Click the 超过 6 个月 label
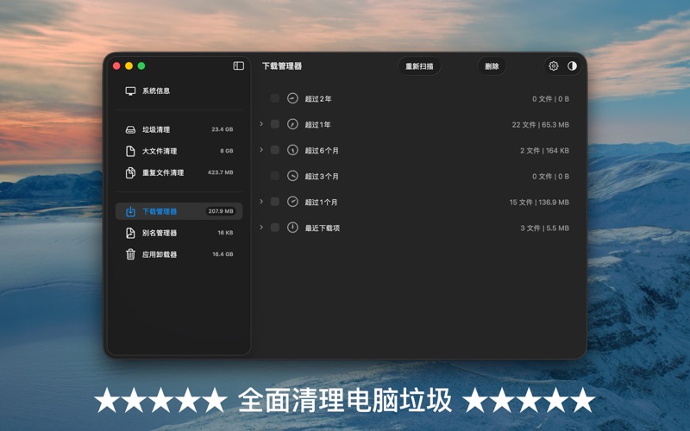The width and height of the screenshot is (690, 431). pyautogui.click(x=322, y=150)
